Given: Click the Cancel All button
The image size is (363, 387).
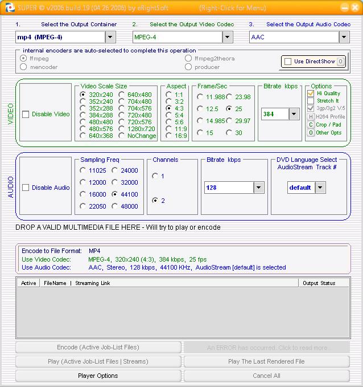Looking at the screenshot, I should [x=267, y=376].
